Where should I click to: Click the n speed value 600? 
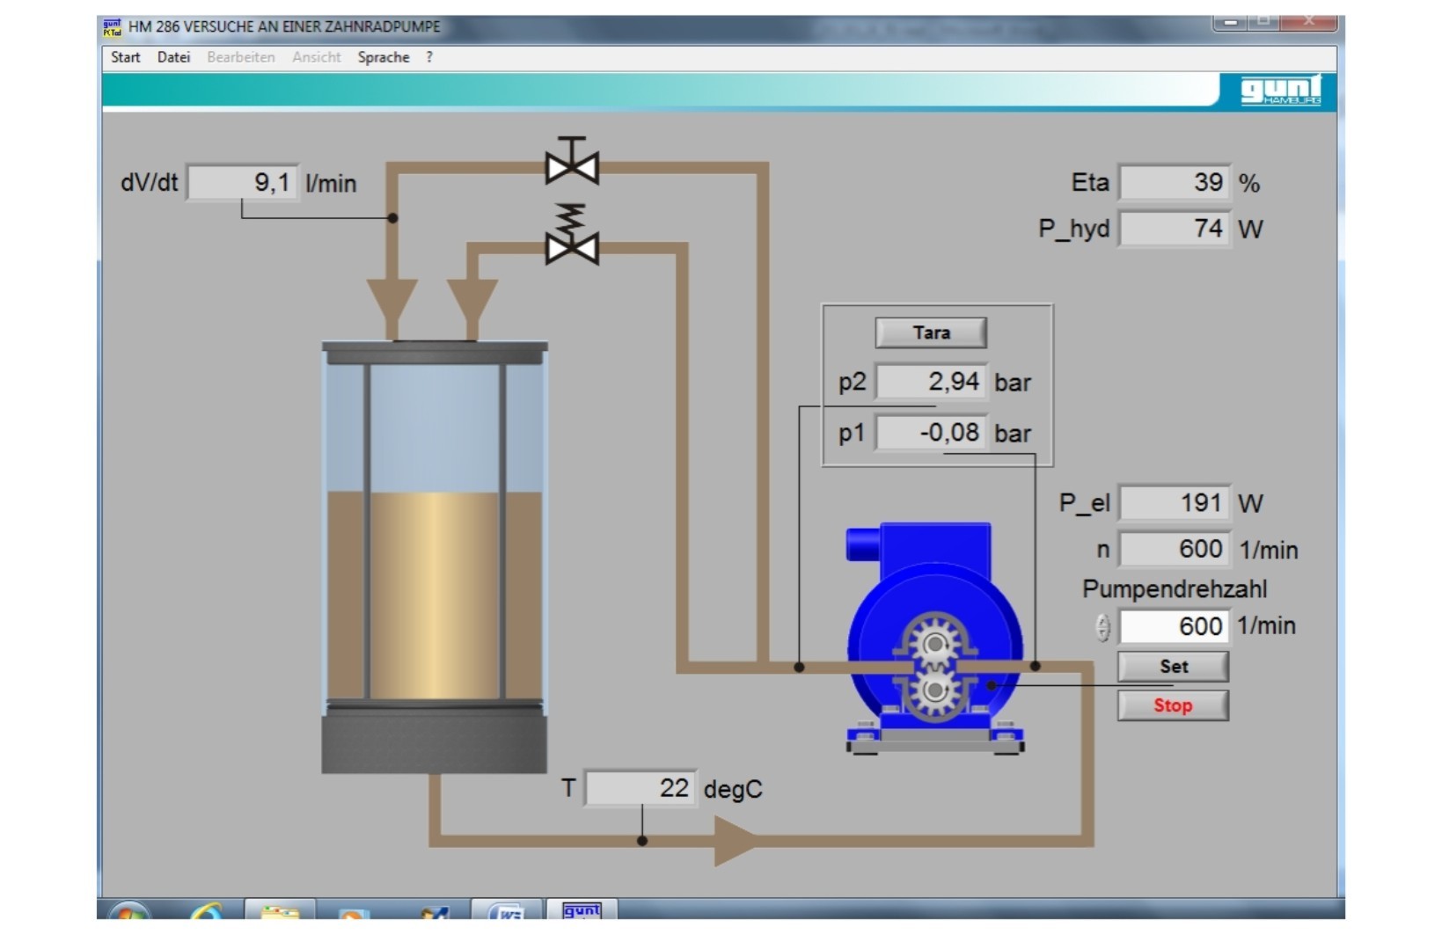click(x=1175, y=549)
